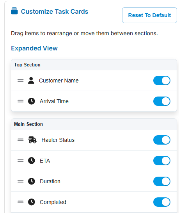Click the drag handle for Hauler Status
Image resolution: width=179 pixels, height=213 pixels.
(20, 140)
